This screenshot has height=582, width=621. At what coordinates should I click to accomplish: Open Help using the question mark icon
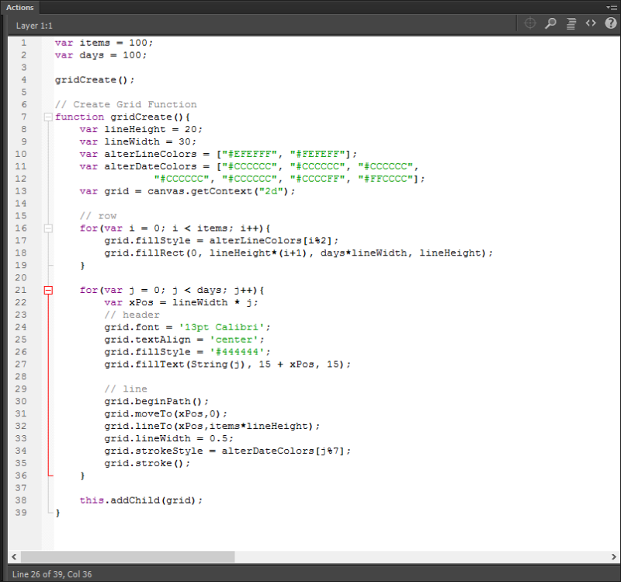click(x=610, y=23)
